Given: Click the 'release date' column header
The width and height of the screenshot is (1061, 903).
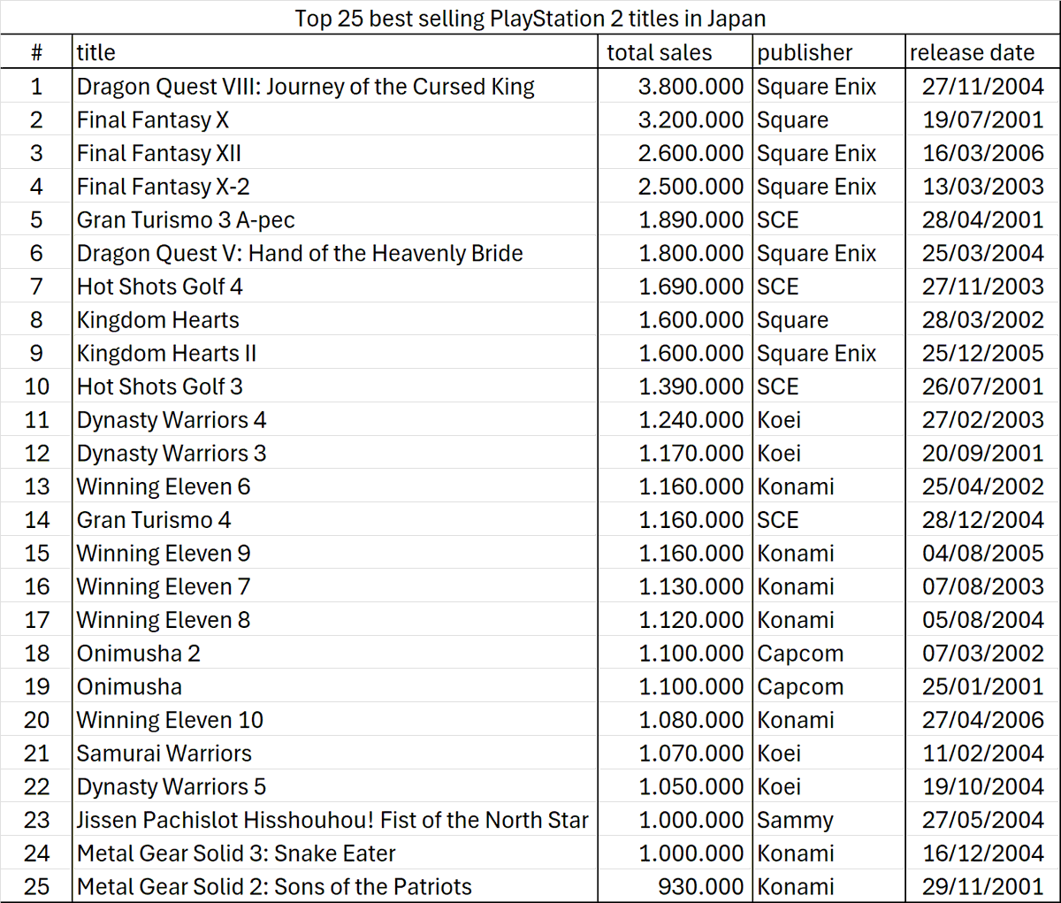Looking at the screenshot, I should [982, 52].
